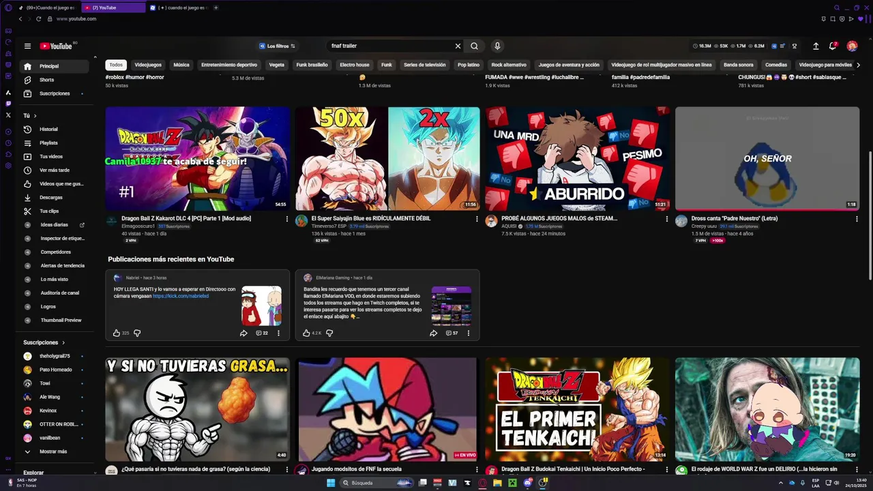
Task: Dislike the Nabriel post
Action: tap(137, 333)
